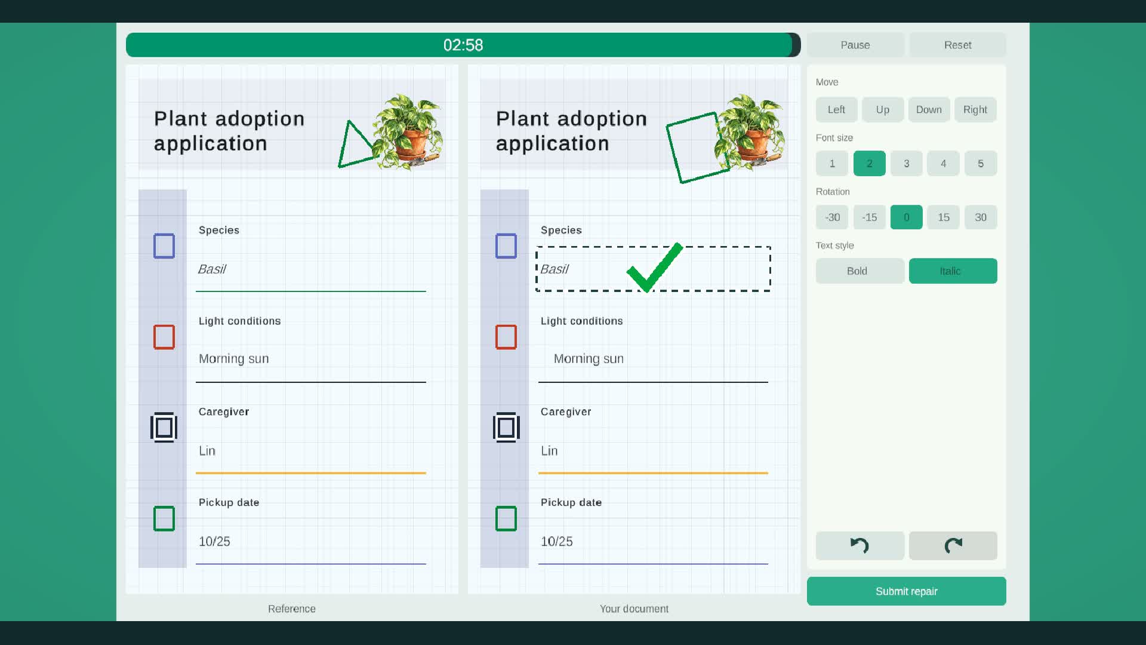Click the undo arrow icon
Screen dimensions: 1146x645
[x=860, y=545]
